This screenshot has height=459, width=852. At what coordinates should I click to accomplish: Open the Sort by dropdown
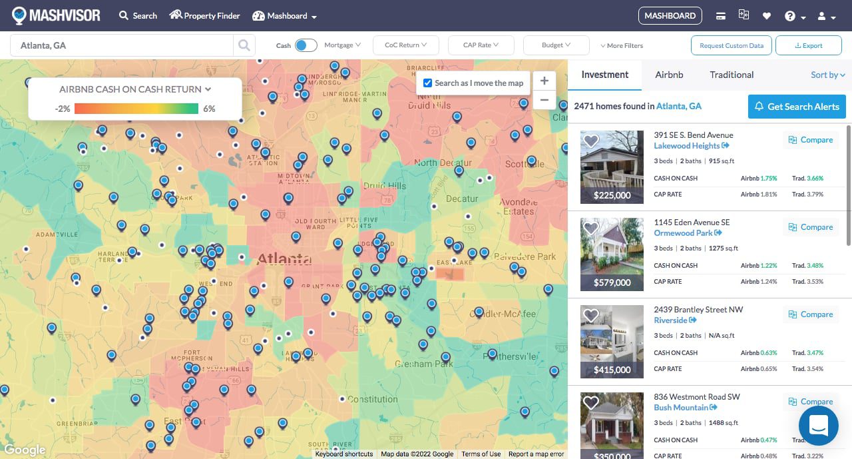click(x=827, y=75)
